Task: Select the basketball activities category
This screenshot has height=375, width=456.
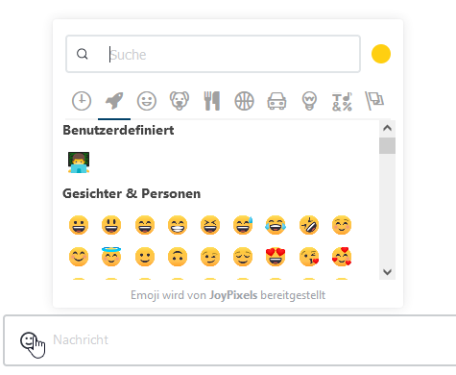Action: [244, 101]
